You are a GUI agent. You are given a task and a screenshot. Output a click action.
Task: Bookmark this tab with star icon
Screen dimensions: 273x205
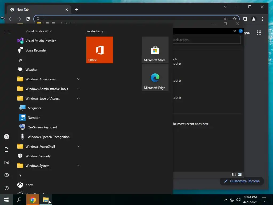[x=235, y=19]
